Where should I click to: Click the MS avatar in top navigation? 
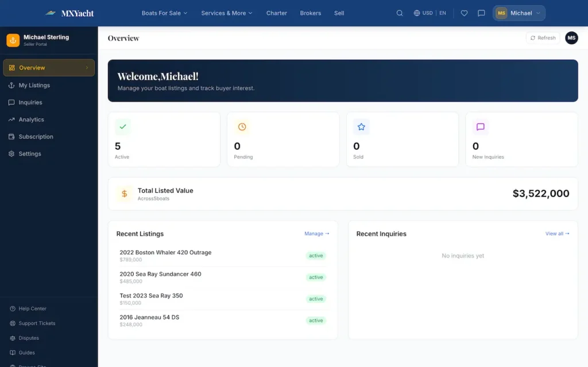501,13
